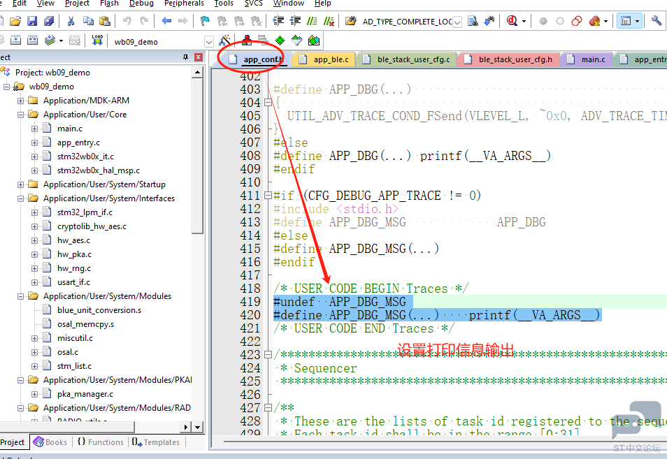667x459 pixels.
Task: Open the AD_TYPE_COMPLETE_LOC find dropdown arrow
Action: pyautogui.click(x=457, y=22)
